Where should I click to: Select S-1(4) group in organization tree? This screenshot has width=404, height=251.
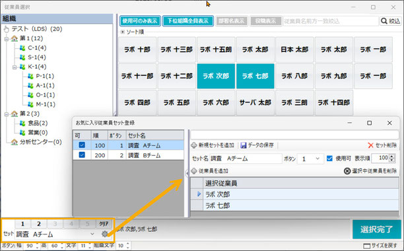(x=36, y=57)
